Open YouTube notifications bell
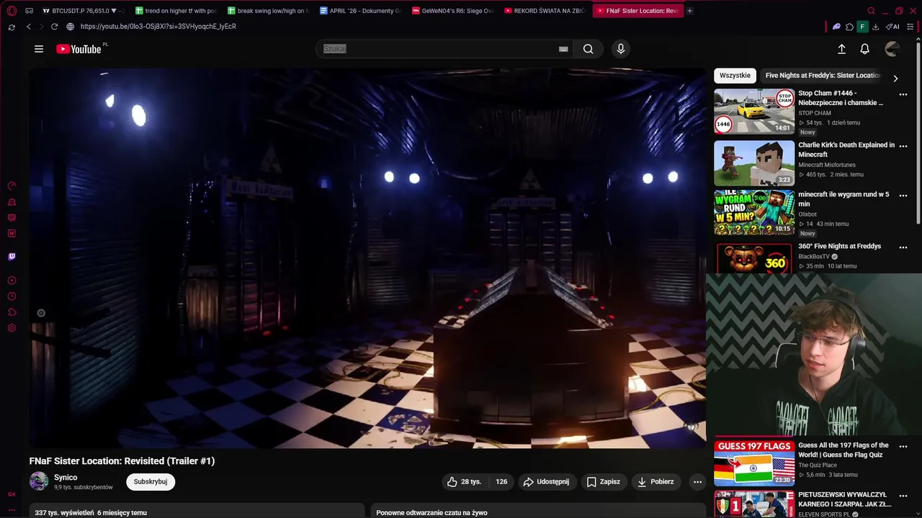922x518 pixels. pos(864,49)
